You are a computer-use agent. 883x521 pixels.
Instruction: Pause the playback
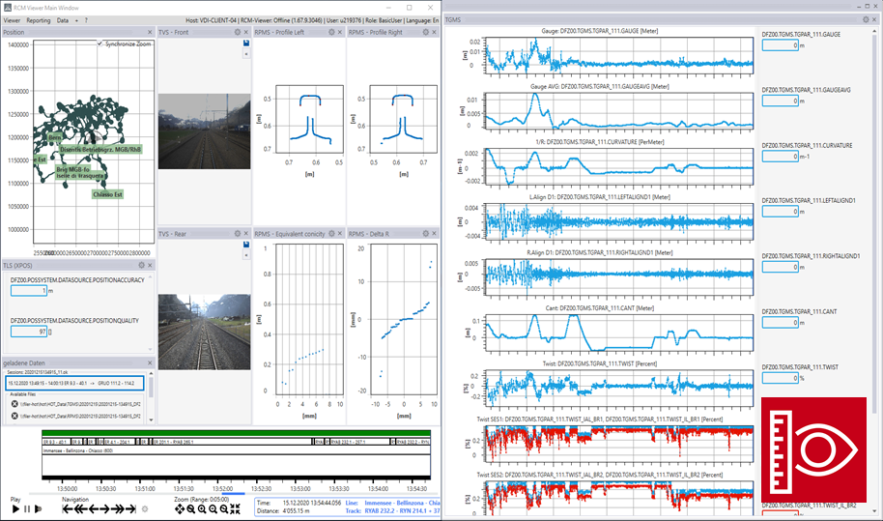click(26, 508)
